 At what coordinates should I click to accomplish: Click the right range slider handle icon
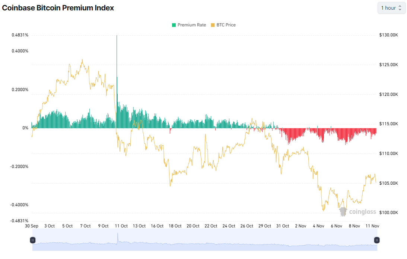pos(376,240)
